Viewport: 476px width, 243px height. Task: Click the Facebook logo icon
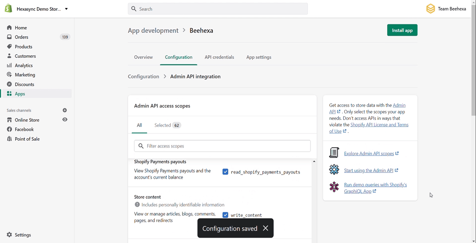9,129
